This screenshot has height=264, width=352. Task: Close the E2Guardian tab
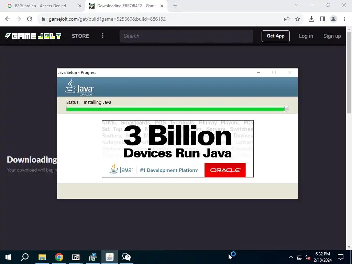point(80,6)
